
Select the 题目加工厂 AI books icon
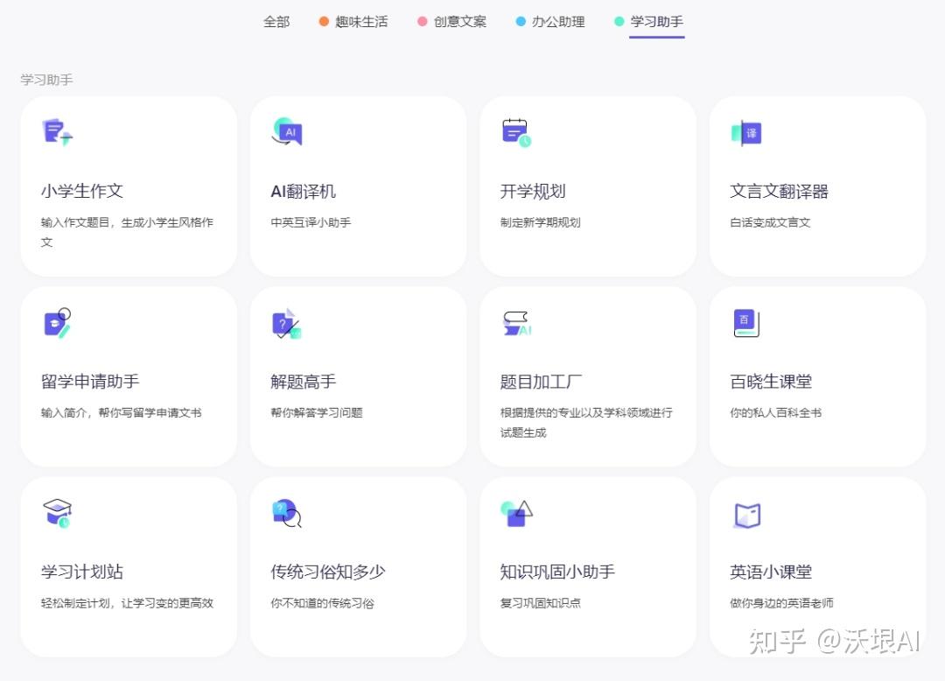515,323
